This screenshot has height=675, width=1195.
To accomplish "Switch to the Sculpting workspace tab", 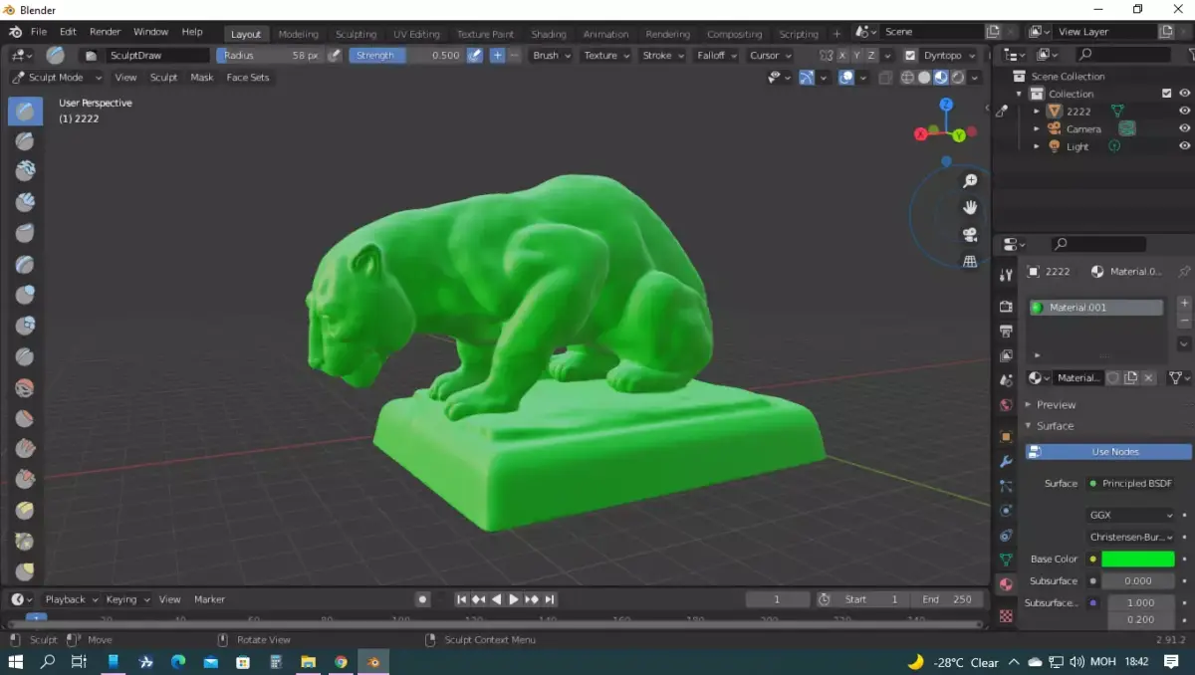I will (356, 34).
